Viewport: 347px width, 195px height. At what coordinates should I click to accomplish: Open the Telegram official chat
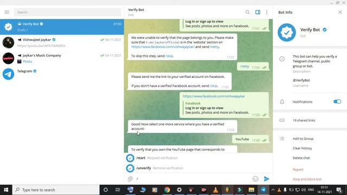pos(62,74)
